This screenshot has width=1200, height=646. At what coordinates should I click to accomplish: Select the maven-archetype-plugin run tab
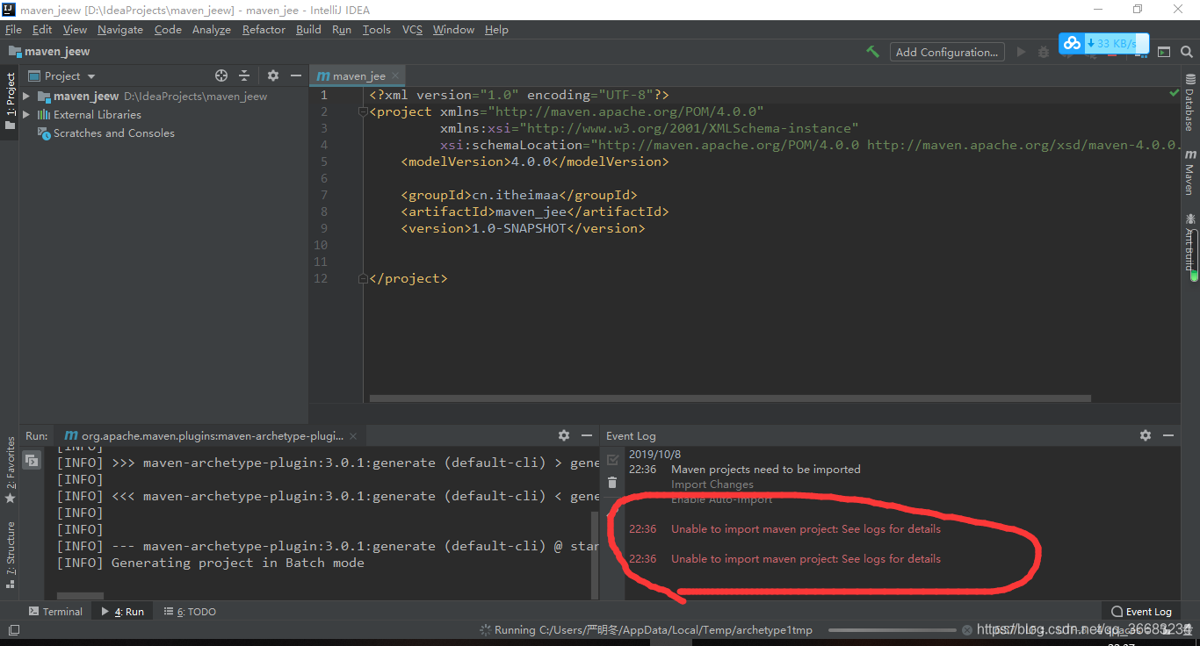[x=212, y=435]
